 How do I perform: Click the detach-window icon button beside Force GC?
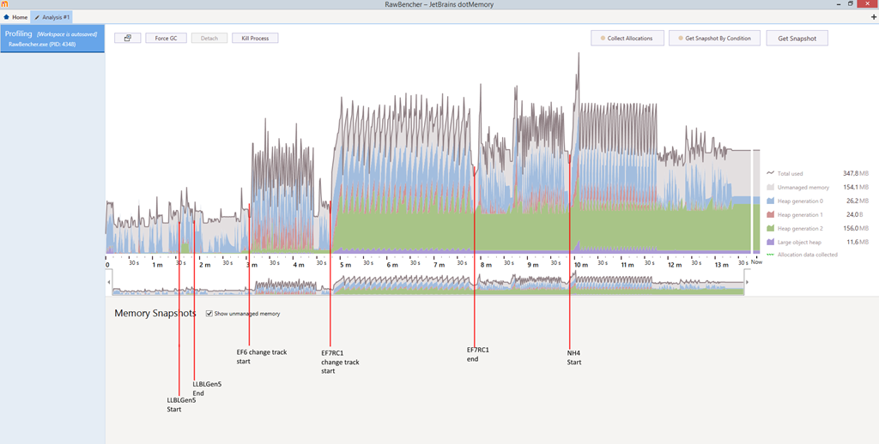click(128, 38)
